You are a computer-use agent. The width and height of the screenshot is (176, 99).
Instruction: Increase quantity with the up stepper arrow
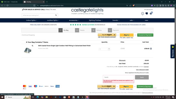(x=109, y=48)
